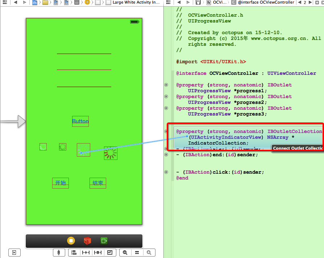
Task: Select the yellow folder in the jump bar
Action: pyautogui.click(x=45, y=3)
